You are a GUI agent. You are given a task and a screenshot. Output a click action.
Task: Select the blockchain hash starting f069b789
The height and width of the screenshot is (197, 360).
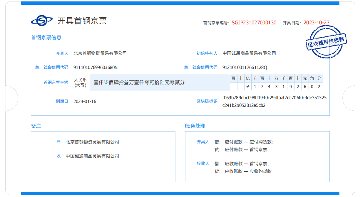[274, 101]
